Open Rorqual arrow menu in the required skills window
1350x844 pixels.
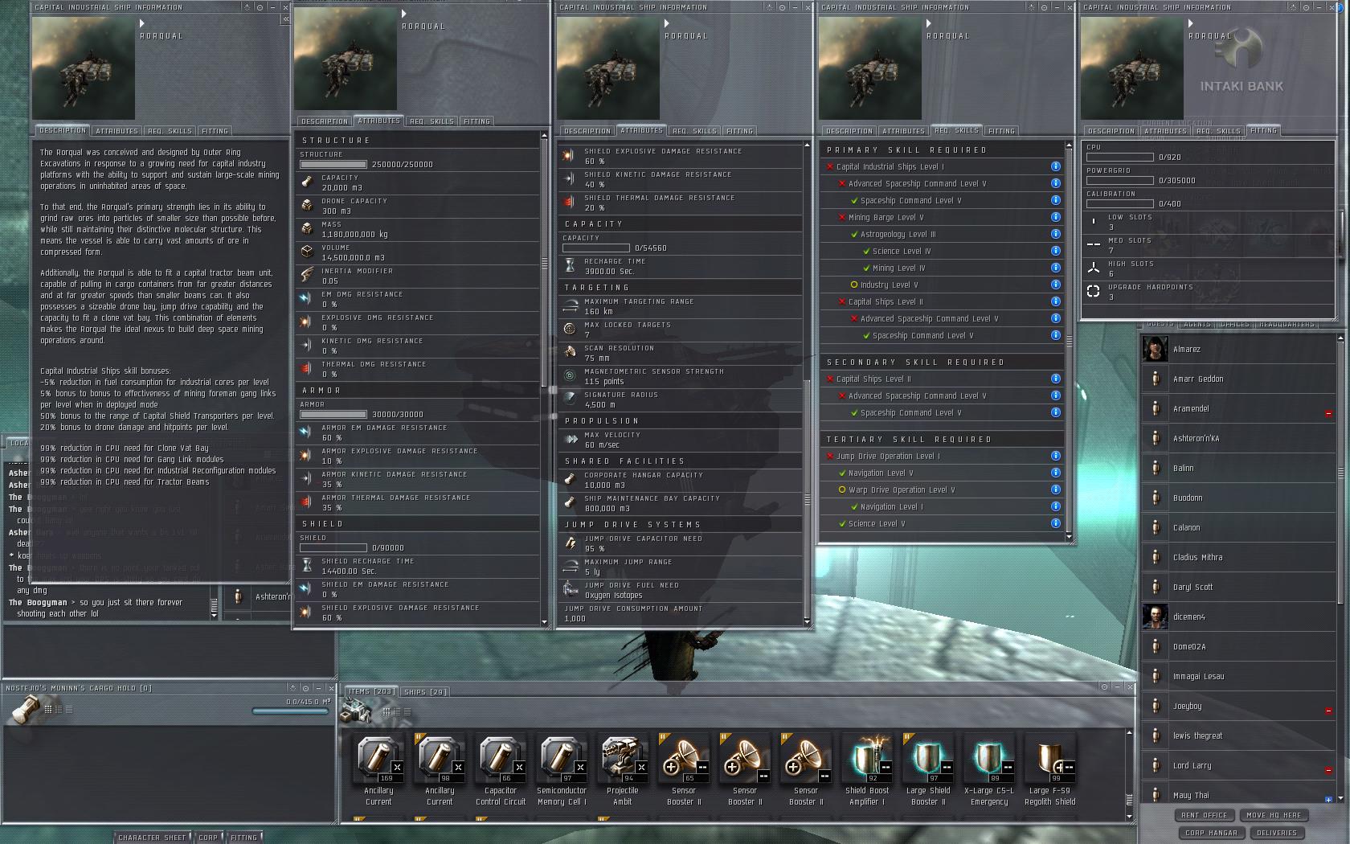point(929,24)
